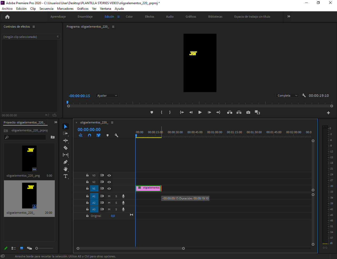The height and width of the screenshot is (259, 337).
Task: Open the Archivo menu
Action: point(7,9)
